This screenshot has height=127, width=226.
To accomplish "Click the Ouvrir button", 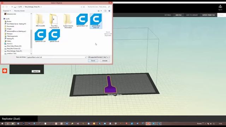I will (x=93, y=61).
